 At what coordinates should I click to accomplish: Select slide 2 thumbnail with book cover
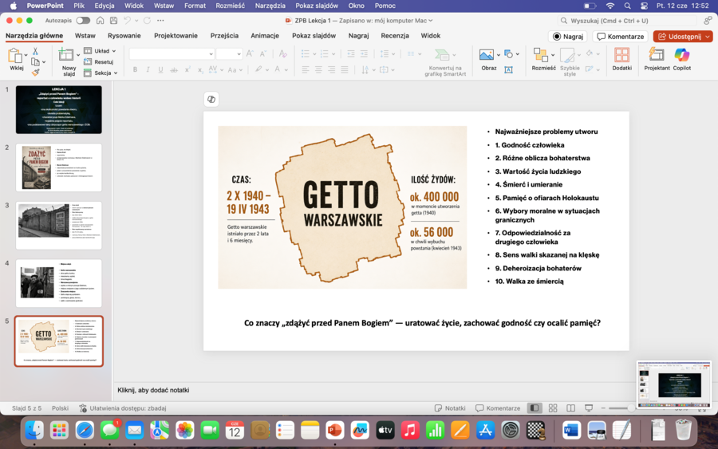coord(58,167)
